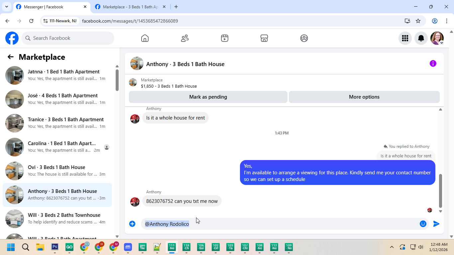Bookmark this page with the star icon
Screen dimensions: 454x255
418,21
